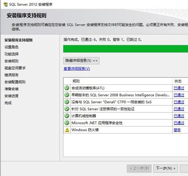Viewport: 188px width, 176px height.
Task: Click rule text Microsoft .NET 应用程序安全性
Action: [97, 123]
